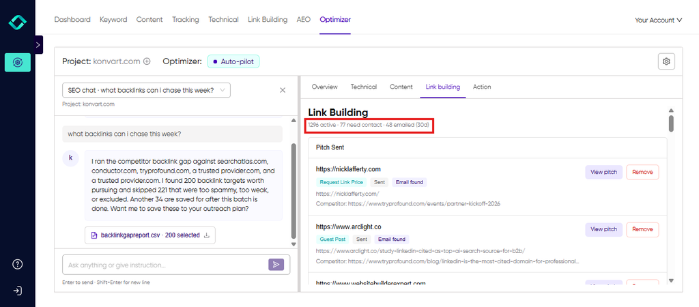Switch to the Content tab in the panel
699x307 pixels.
(401, 87)
